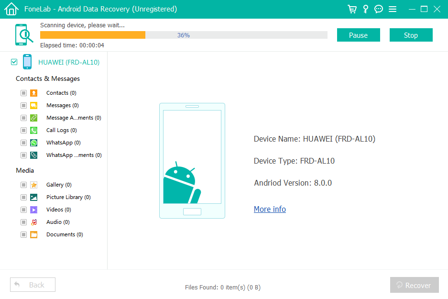This screenshot has height=299, width=448.
Task: Click the Back button
Action: click(33, 285)
